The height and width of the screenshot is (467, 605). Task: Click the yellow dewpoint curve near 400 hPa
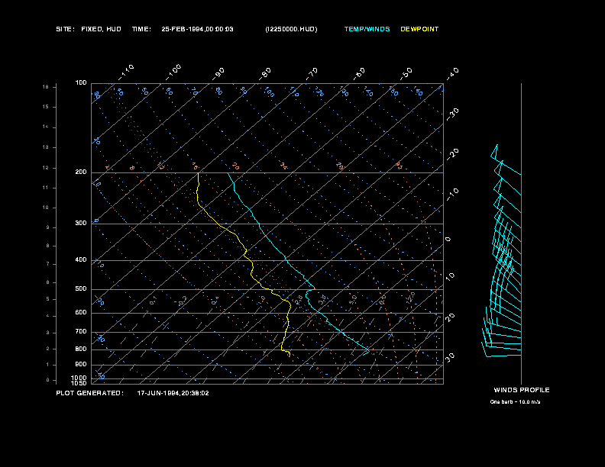tap(251, 261)
